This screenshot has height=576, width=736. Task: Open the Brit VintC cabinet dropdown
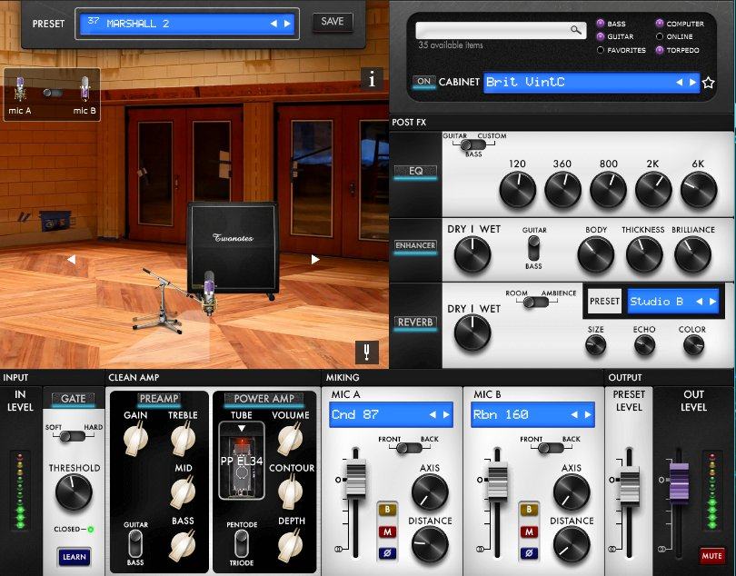pos(591,83)
